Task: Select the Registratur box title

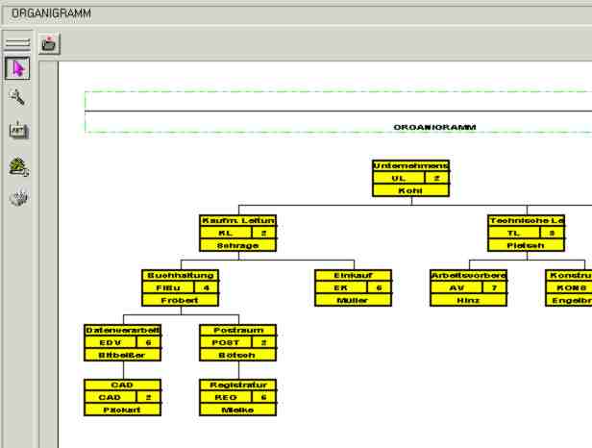Action: coord(238,385)
